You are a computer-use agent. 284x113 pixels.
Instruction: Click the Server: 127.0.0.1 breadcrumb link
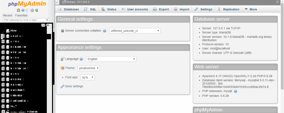(78, 2)
